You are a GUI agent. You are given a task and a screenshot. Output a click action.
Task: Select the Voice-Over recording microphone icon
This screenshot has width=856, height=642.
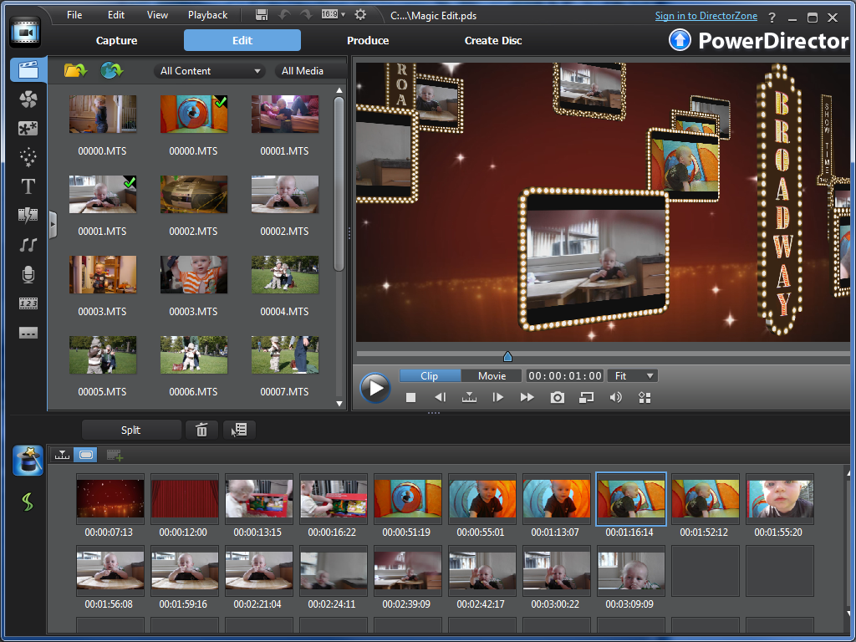(28, 274)
